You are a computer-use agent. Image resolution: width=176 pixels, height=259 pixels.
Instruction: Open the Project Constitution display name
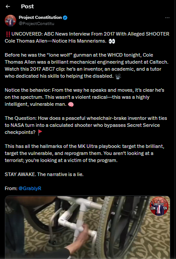(40, 18)
